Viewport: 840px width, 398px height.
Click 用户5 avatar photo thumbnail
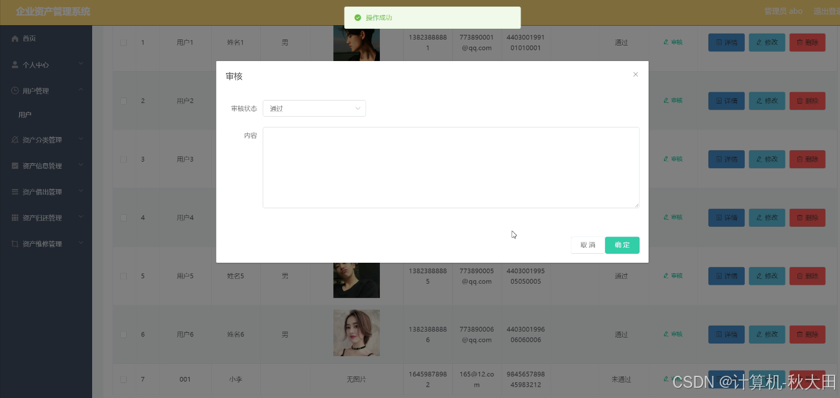357,280
